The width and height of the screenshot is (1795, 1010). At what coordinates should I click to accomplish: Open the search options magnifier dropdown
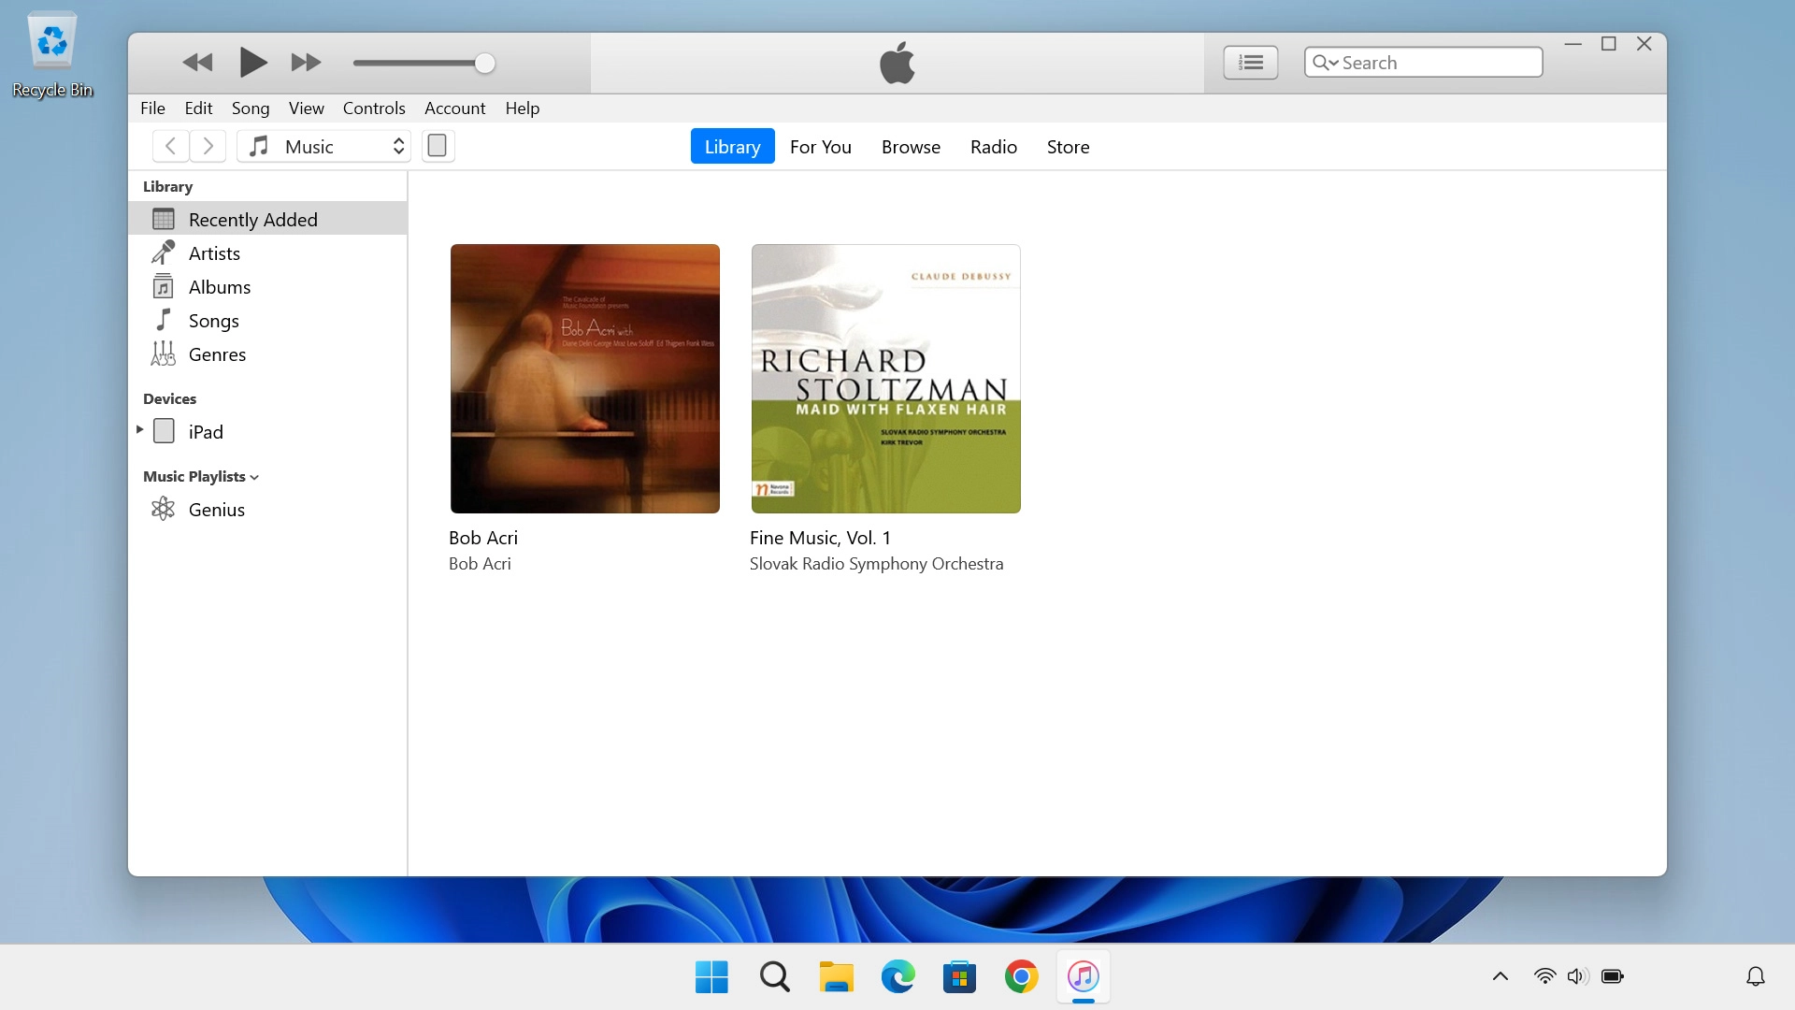pyautogui.click(x=1325, y=63)
